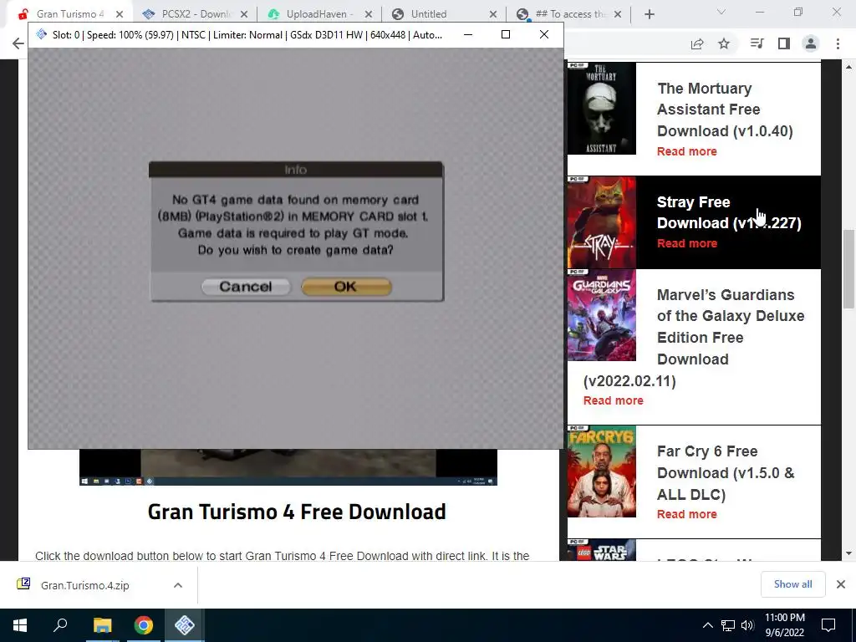Click Read more under Far Cry 6
Screen dimensions: 856x642
[x=687, y=514]
